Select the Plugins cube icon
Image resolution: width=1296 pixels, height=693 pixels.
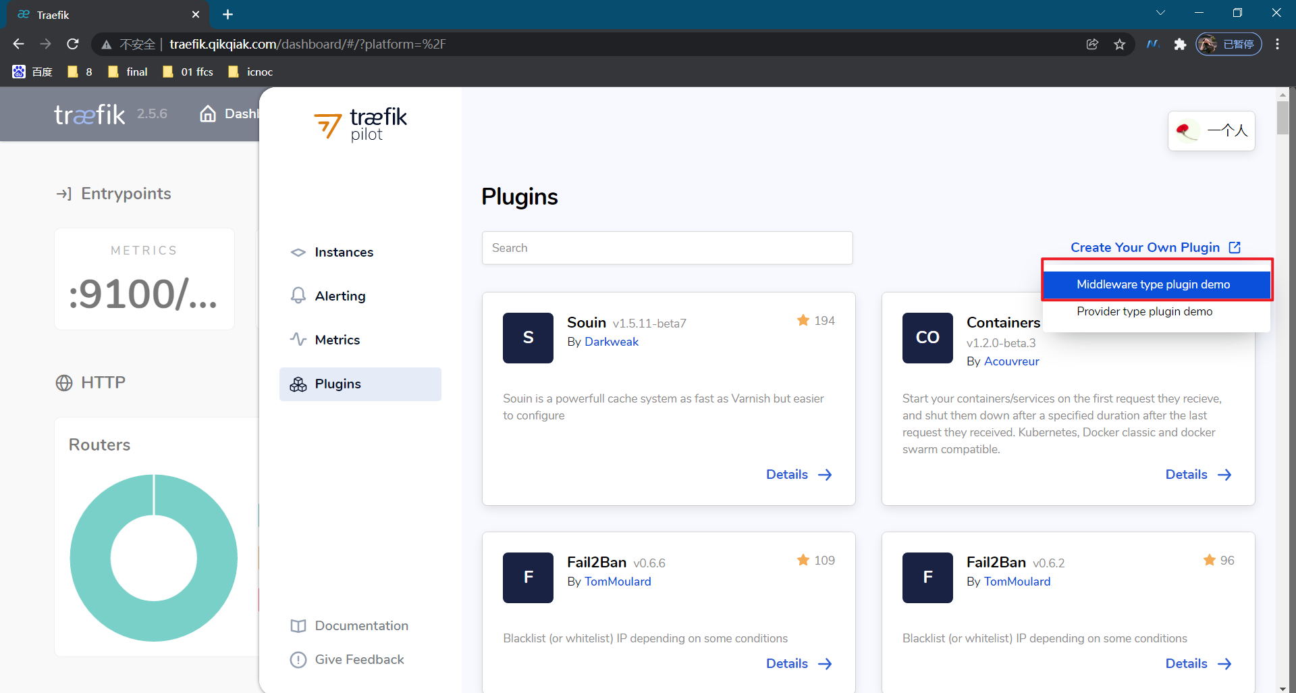pyautogui.click(x=298, y=384)
